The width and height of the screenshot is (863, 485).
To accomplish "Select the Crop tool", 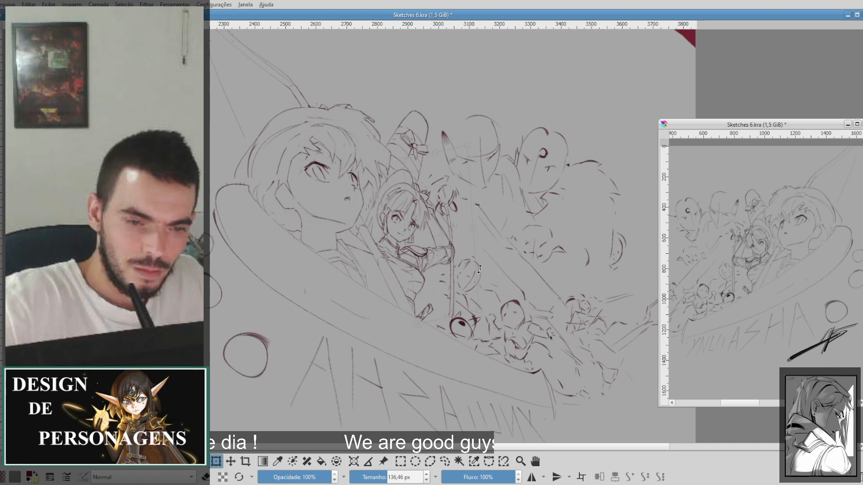I will [x=245, y=461].
